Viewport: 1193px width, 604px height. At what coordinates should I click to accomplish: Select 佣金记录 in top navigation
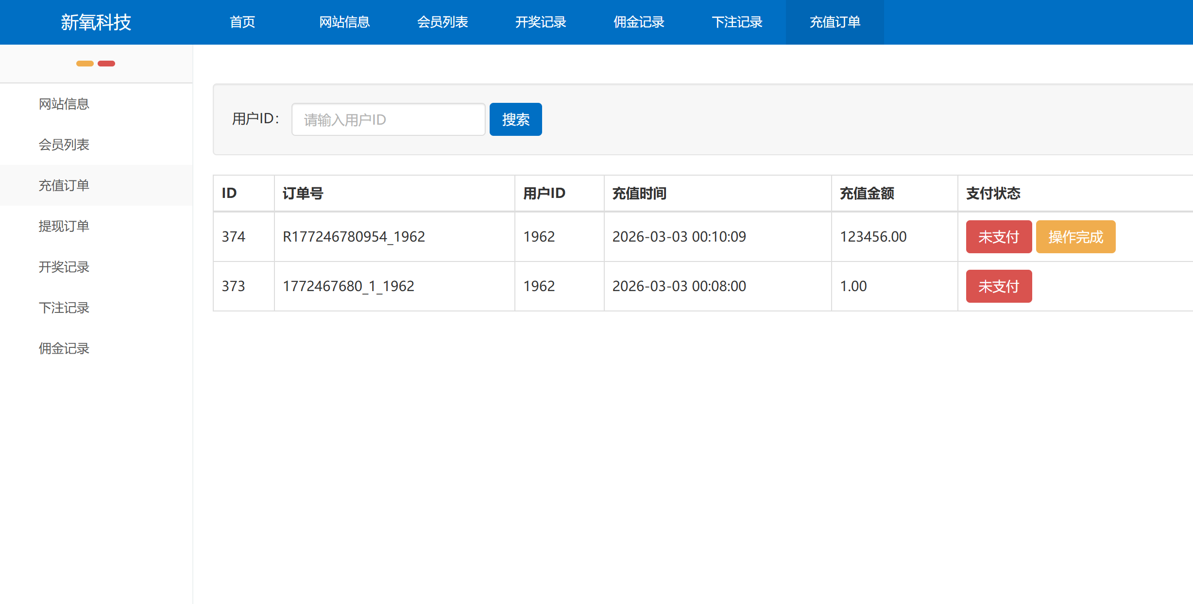click(639, 22)
